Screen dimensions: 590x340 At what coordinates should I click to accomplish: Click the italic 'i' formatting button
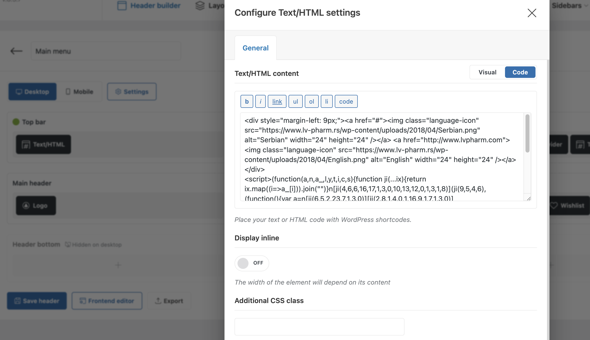click(260, 101)
